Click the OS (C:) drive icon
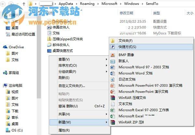195x135 pixels. click(8, 130)
